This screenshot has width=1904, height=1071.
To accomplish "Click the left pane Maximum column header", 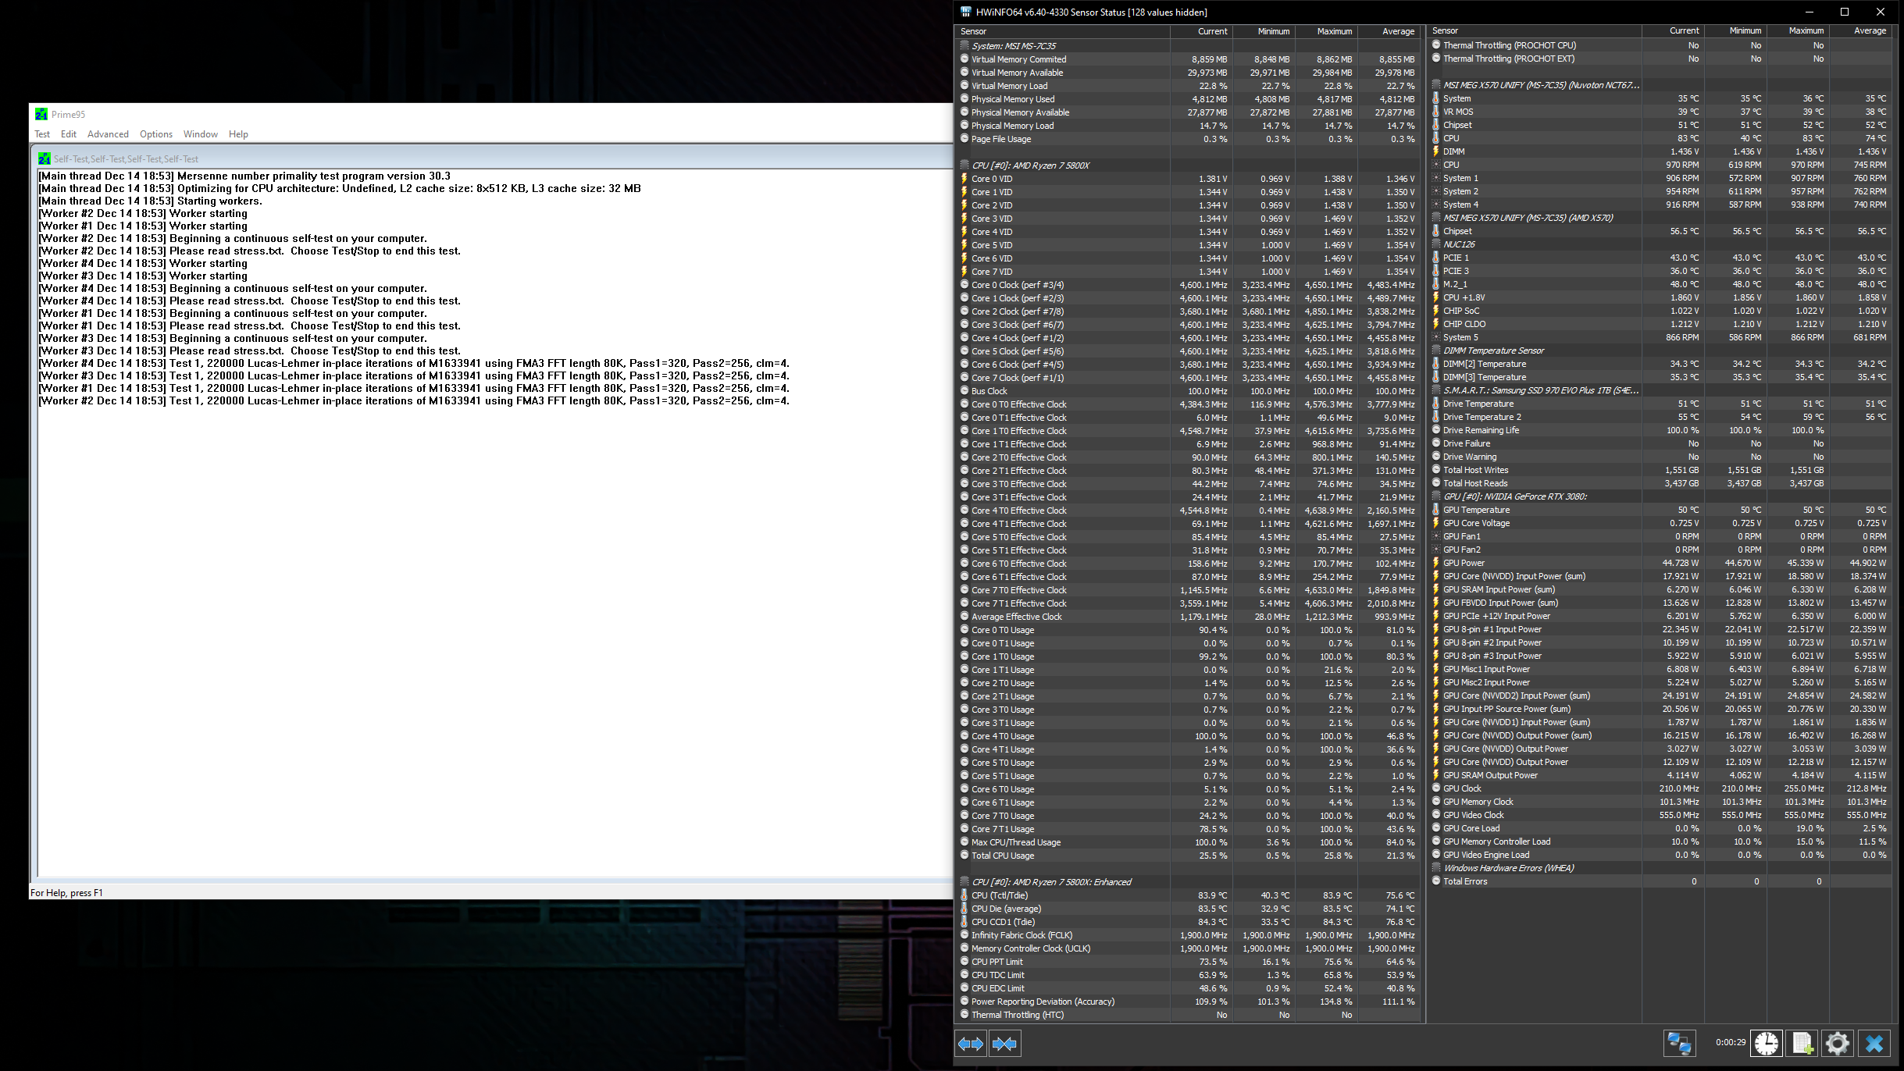I will [1334, 31].
